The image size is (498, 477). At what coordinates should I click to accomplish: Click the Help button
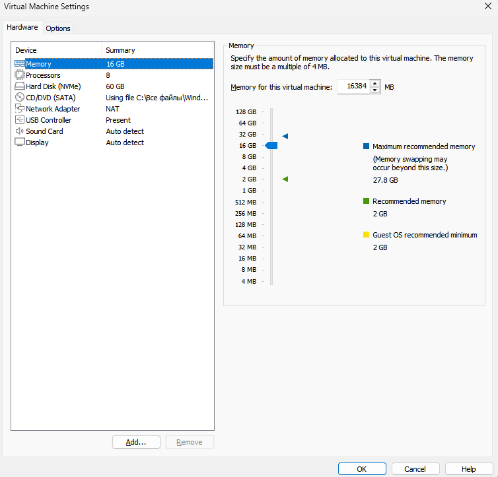point(469,469)
